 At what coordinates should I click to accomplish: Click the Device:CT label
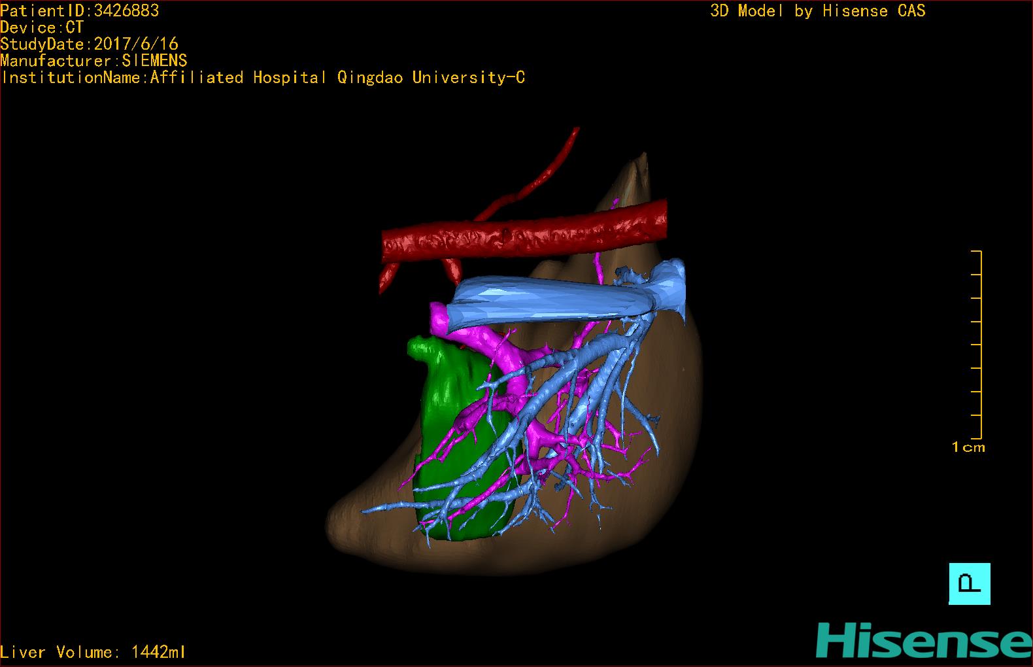click(x=42, y=27)
